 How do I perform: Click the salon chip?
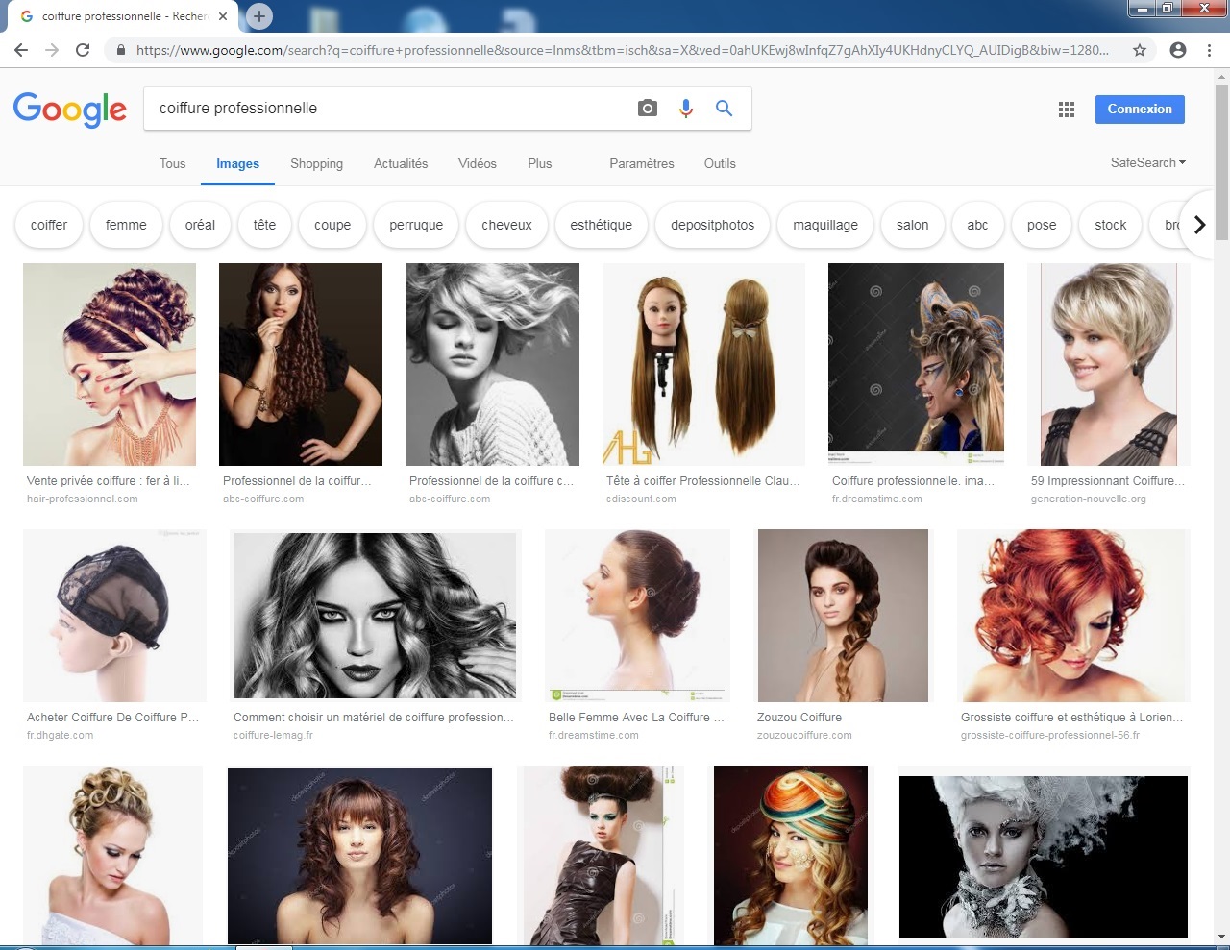(913, 225)
